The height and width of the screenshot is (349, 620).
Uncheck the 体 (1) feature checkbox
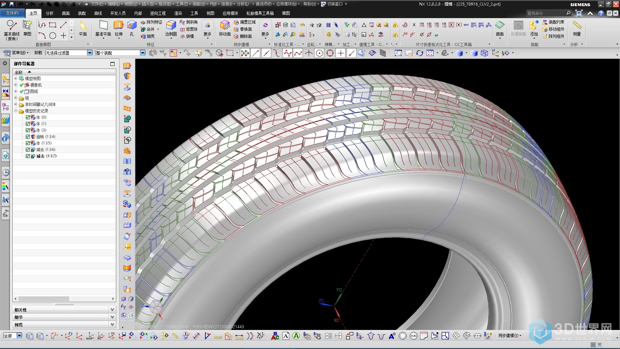(x=28, y=124)
